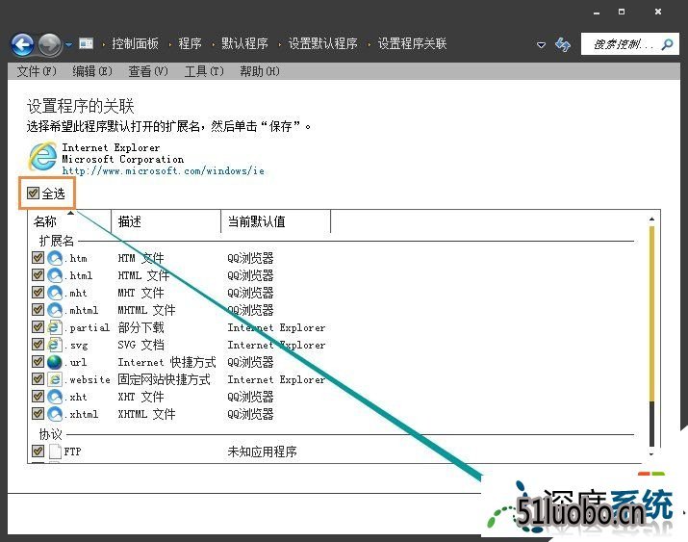Click the QQ browser icon for .xhtml

(55, 414)
